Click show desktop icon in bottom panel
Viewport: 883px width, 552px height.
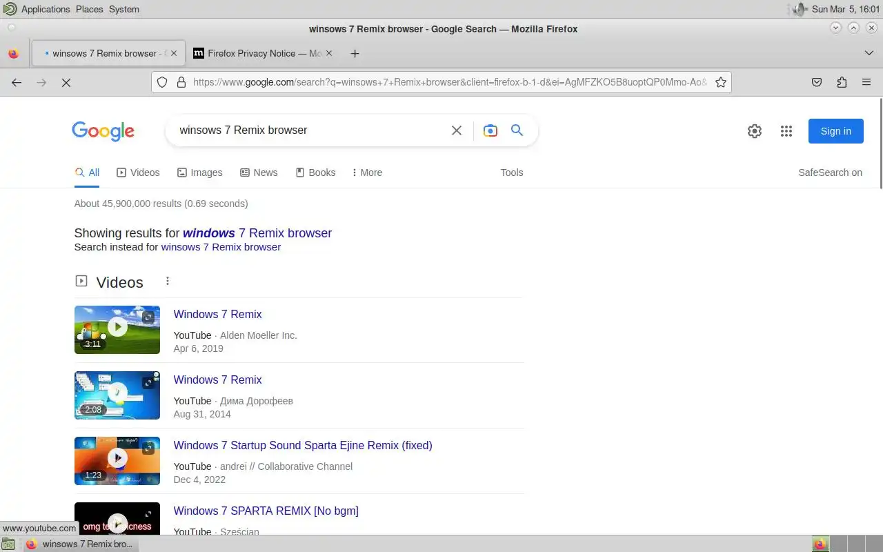[x=8, y=544]
